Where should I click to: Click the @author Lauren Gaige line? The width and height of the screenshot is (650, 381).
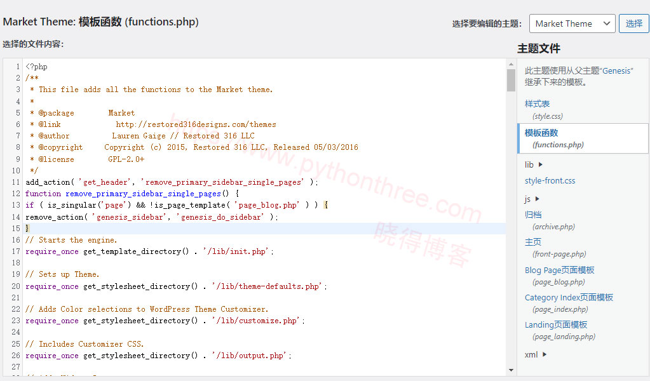point(142,136)
